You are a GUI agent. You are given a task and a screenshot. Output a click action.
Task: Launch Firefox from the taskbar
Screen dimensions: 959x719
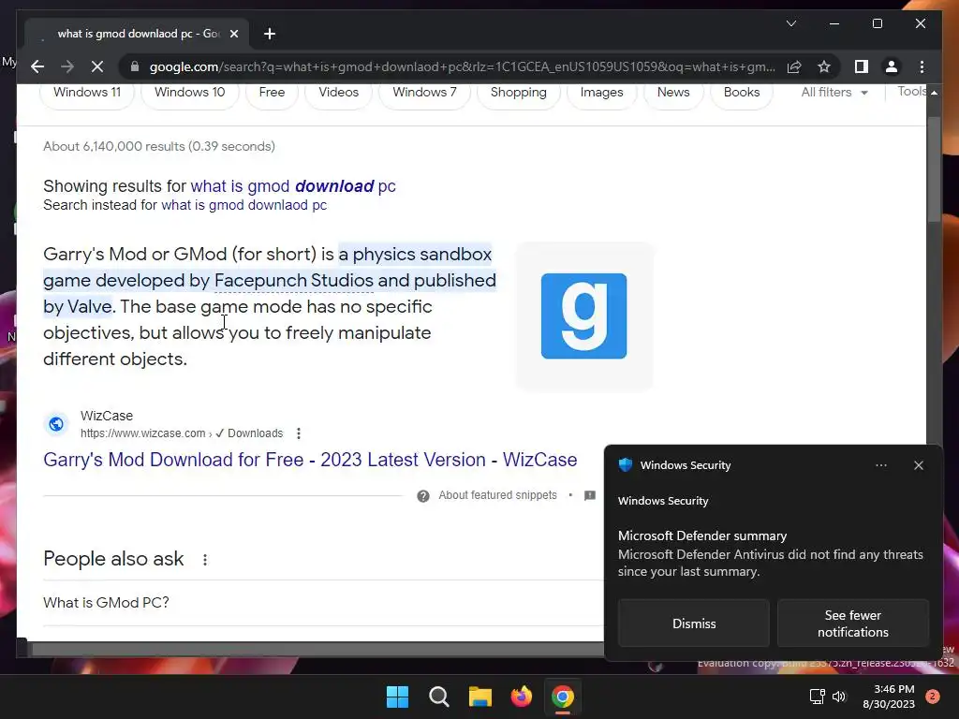521,697
